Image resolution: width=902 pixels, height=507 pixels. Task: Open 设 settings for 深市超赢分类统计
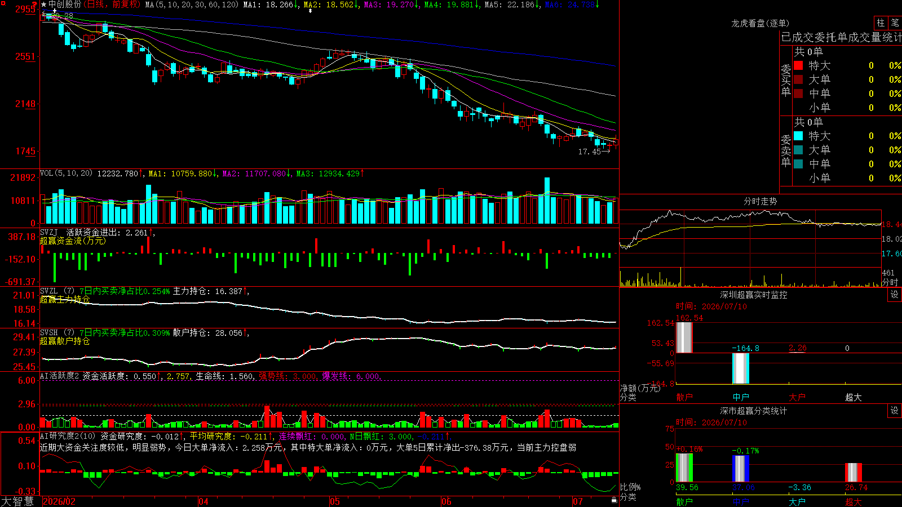tap(895, 411)
